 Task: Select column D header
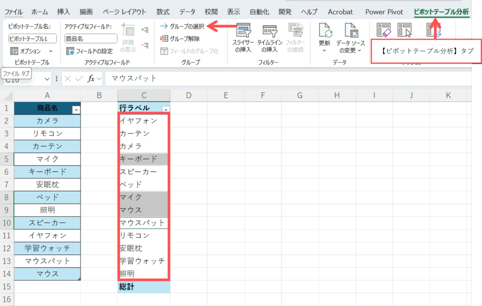[x=188, y=96]
